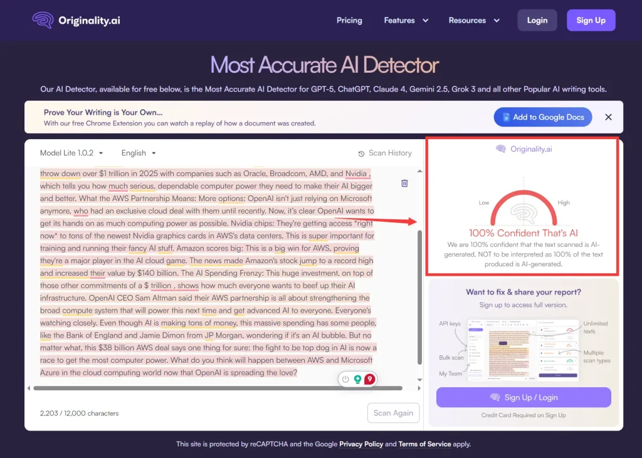Image resolution: width=642 pixels, height=458 pixels.
Task: Click the Scan Again button
Action: click(x=393, y=413)
